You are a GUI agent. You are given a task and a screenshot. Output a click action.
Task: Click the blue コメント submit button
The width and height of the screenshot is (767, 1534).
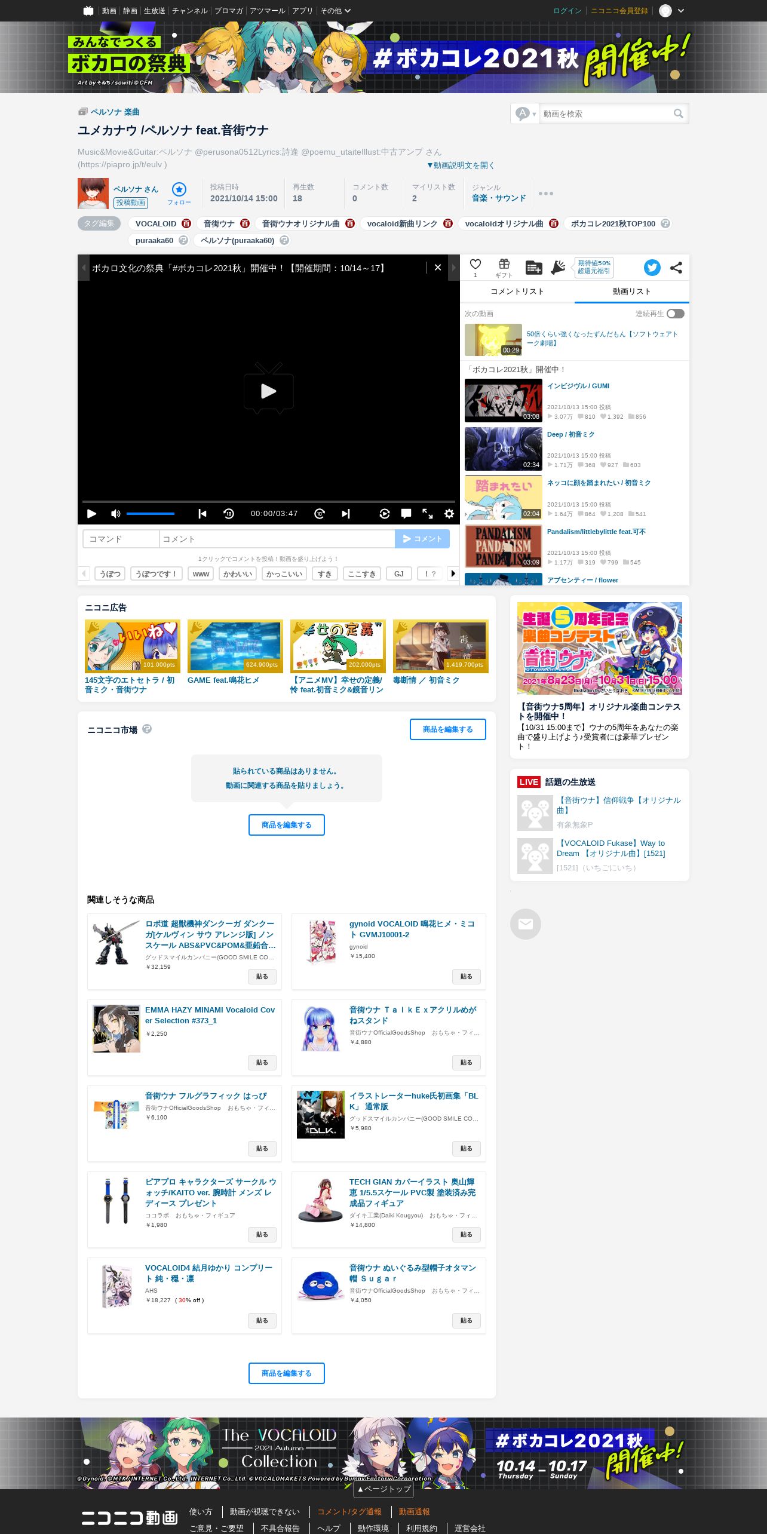pyautogui.click(x=422, y=539)
